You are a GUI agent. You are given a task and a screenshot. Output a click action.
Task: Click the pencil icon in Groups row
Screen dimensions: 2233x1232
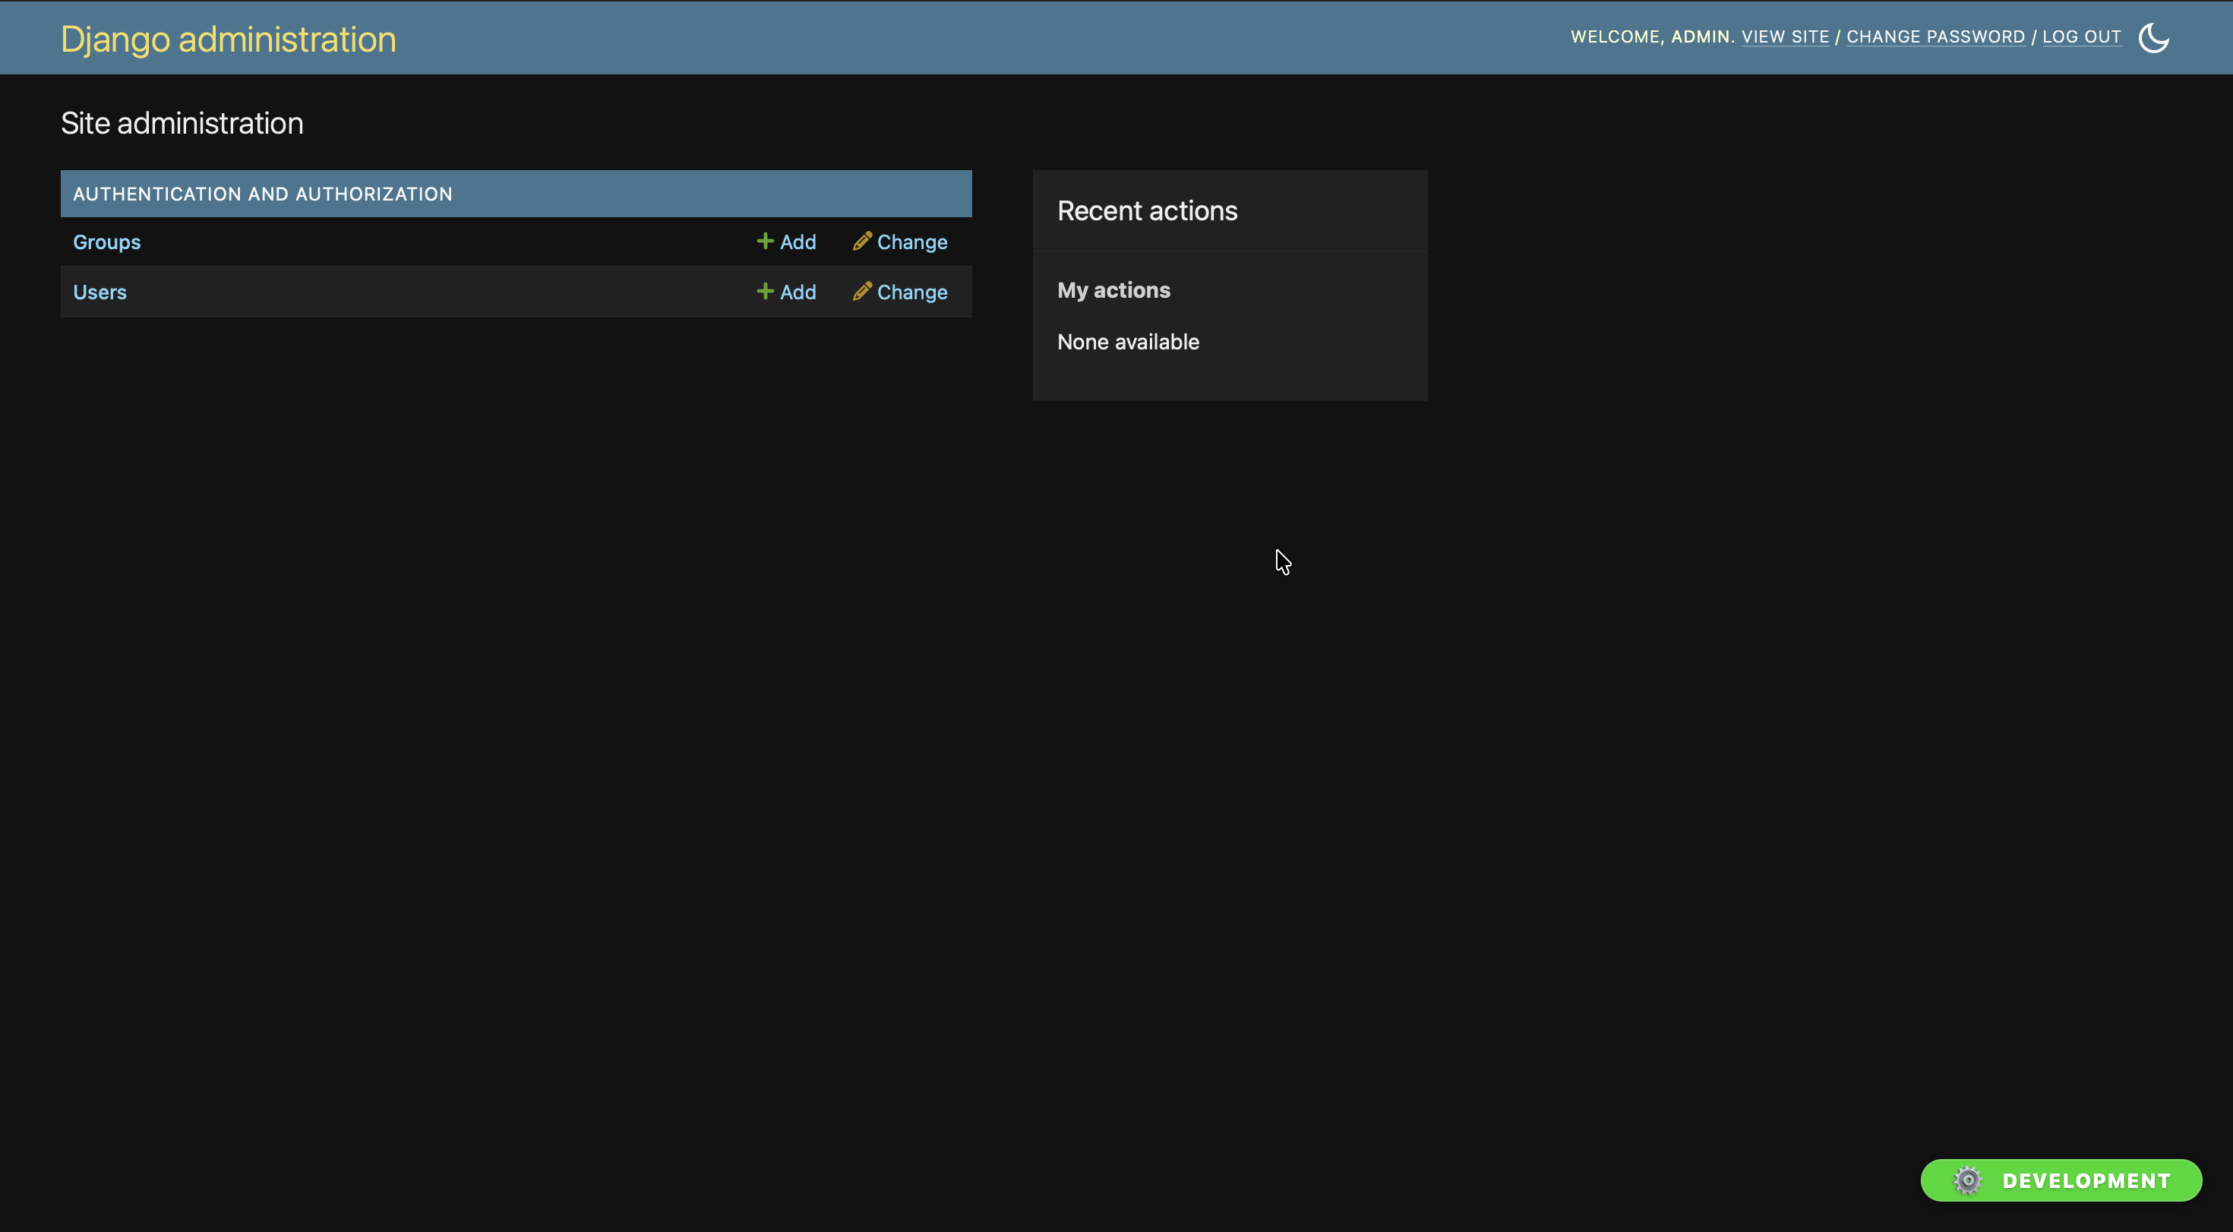[861, 241]
